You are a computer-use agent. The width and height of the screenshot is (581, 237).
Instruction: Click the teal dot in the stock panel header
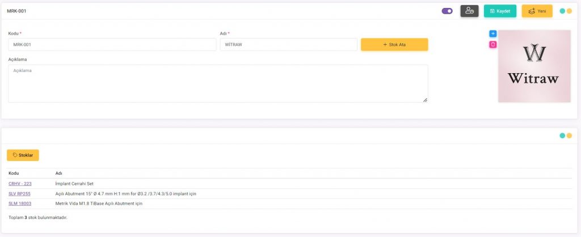click(x=562, y=136)
